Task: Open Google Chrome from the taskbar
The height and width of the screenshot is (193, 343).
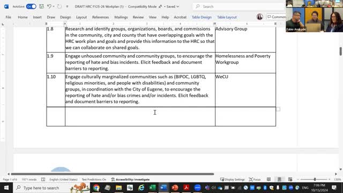Action: [x=96, y=188]
